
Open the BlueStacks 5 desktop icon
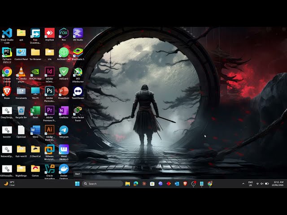(x=78, y=54)
